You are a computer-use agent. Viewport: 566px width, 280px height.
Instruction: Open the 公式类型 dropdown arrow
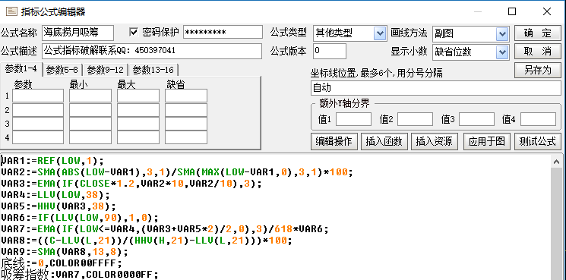point(380,33)
